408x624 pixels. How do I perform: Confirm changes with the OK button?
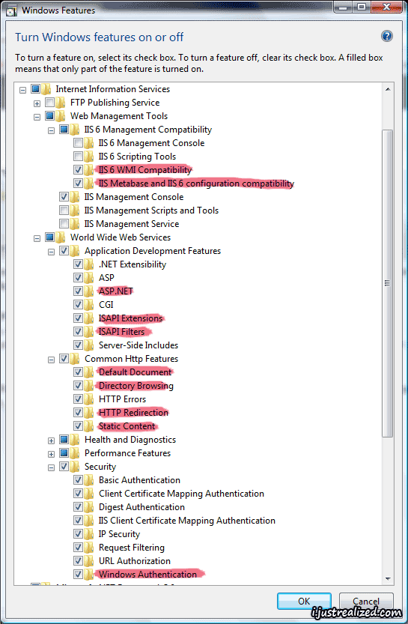click(x=304, y=601)
